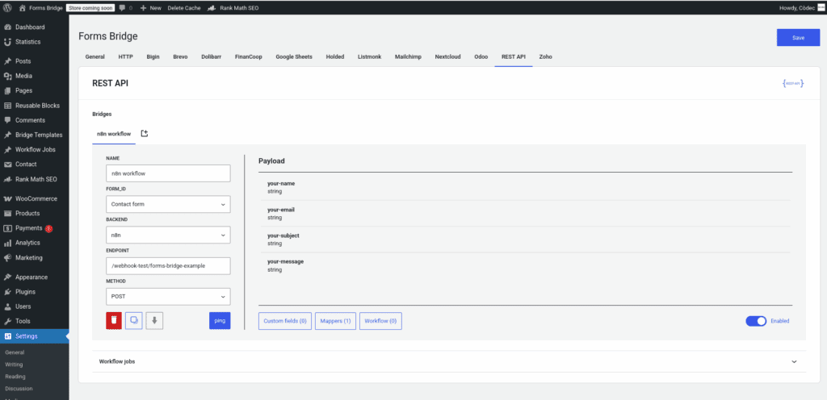Switch to the Zoho tab
This screenshot has width=827, height=400.
[545, 56]
